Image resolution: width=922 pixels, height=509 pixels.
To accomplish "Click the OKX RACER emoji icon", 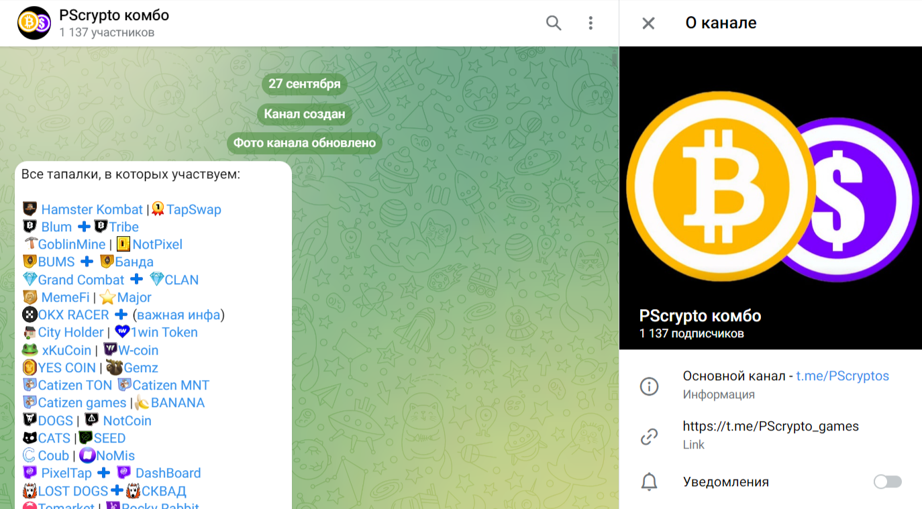I will pos(30,314).
